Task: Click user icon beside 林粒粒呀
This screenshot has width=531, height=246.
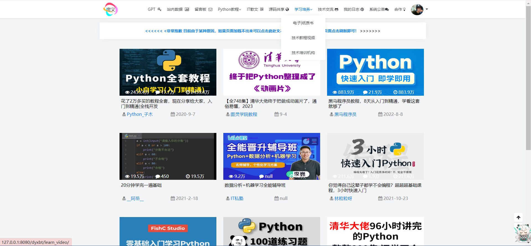Action: [x=331, y=198]
